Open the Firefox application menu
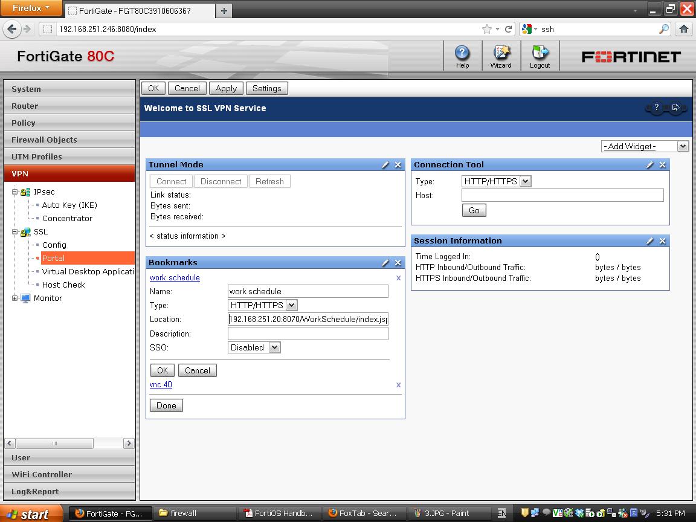Viewport: 696px width, 522px height. (x=31, y=8)
